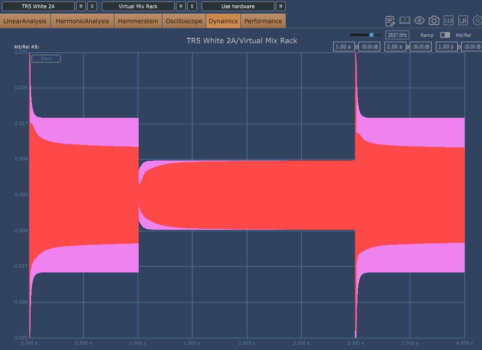Screen dimensions: 482x350
Task: Edit the third segment 1.00 s duration
Action: pos(446,47)
